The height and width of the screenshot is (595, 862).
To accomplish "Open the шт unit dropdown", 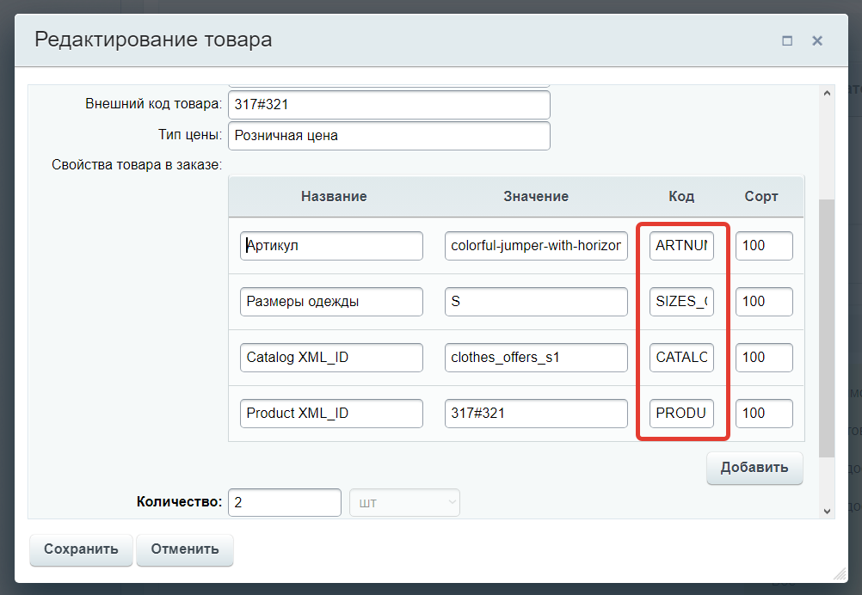I will coord(404,503).
